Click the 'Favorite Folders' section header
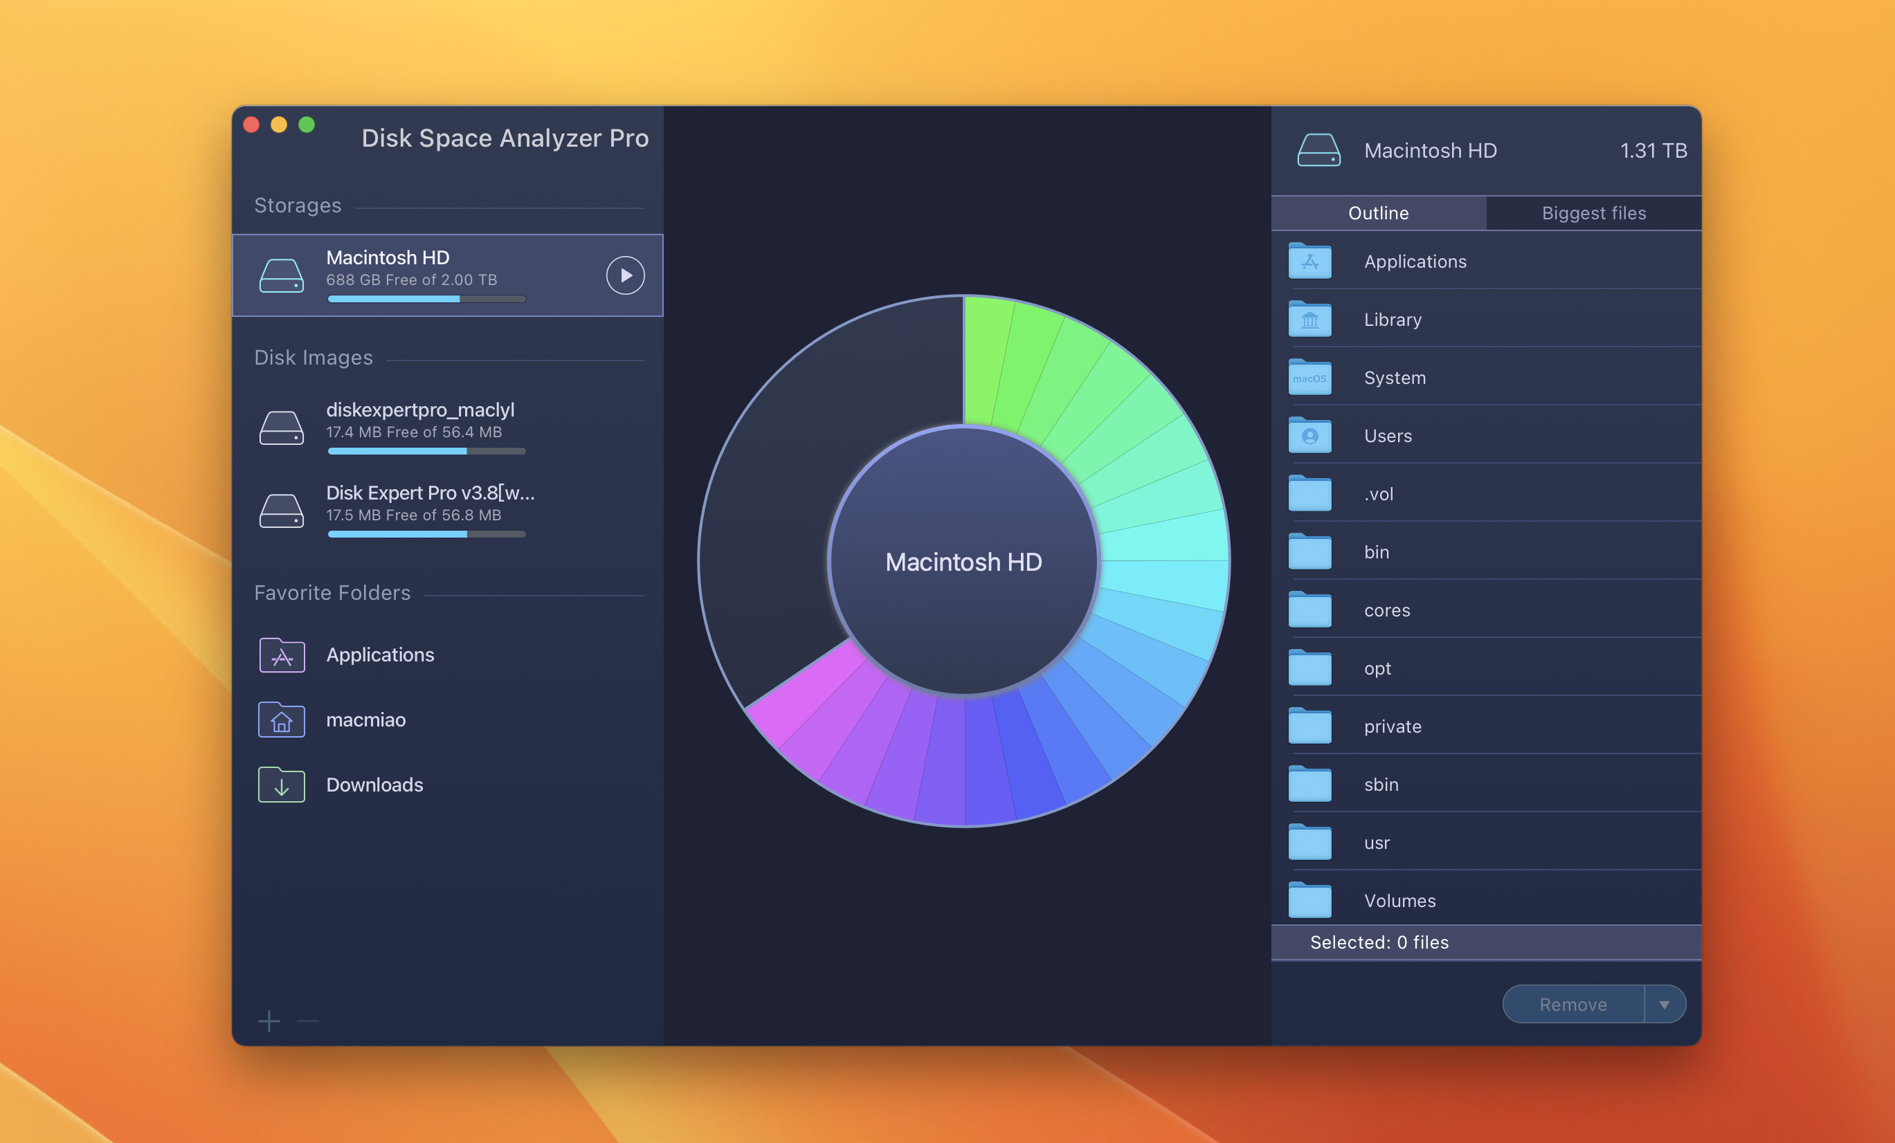Screen dimensions: 1895x1143 pyautogui.click(x=332, y=593)
